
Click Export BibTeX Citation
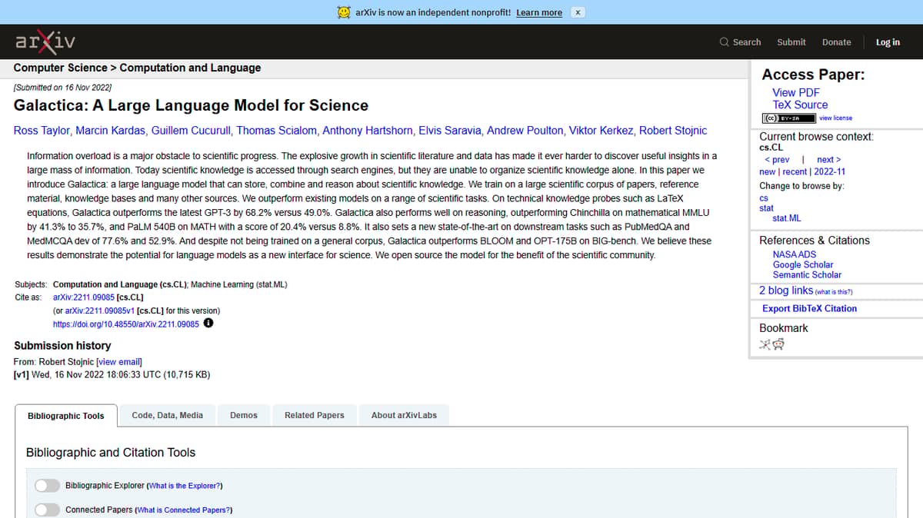pos(809,308)
